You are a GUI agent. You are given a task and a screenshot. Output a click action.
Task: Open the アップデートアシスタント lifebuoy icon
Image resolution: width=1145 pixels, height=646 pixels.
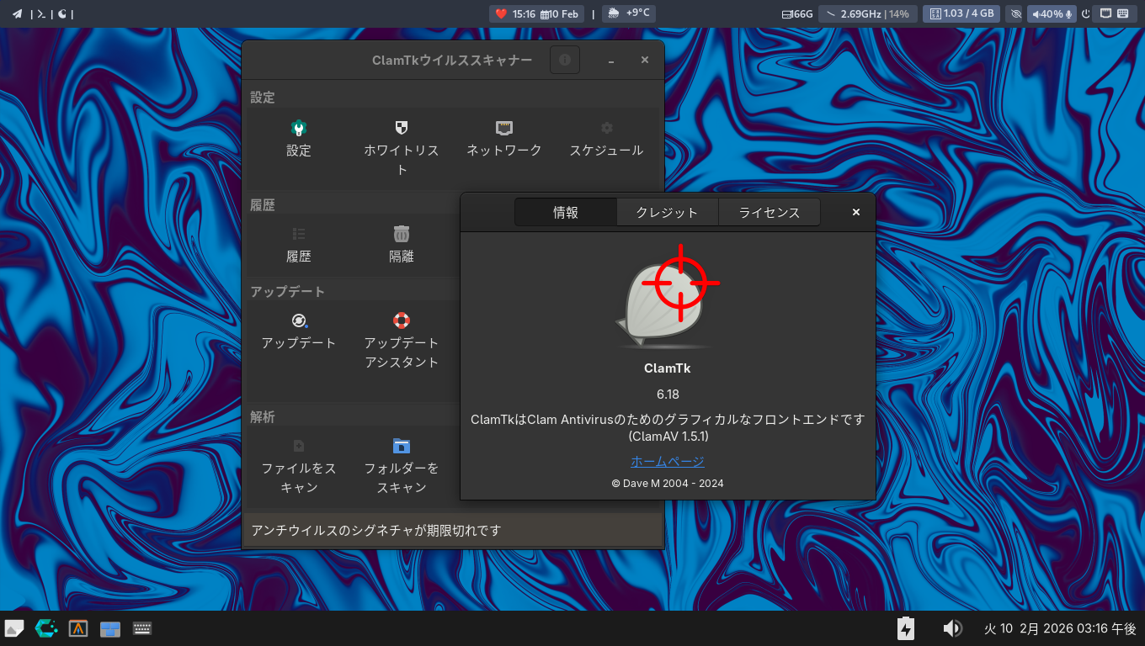(402, 320)
